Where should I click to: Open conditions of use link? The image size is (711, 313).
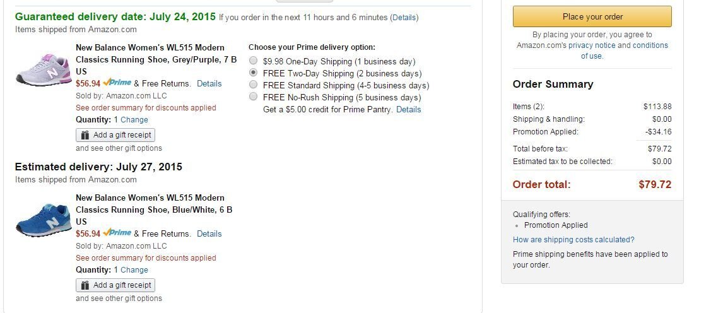[x=625, y=51]
